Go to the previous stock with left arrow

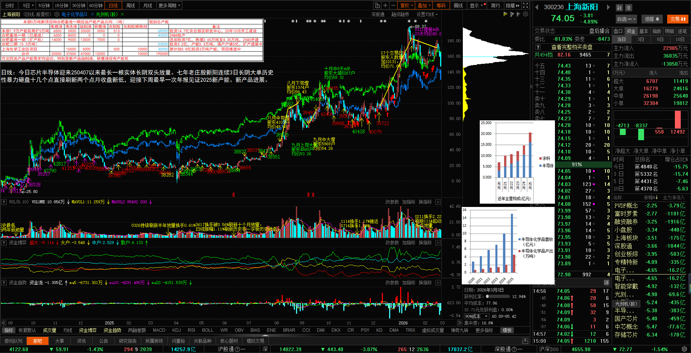click(537, 7)
